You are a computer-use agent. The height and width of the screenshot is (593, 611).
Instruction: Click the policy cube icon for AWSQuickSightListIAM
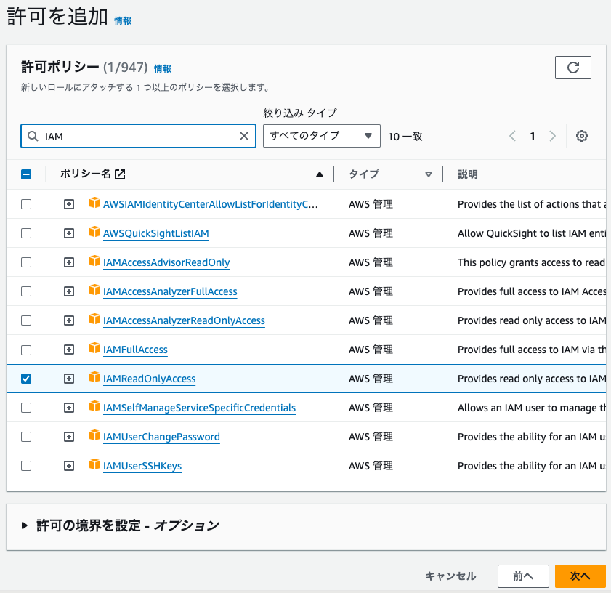[x=94, y=232]
